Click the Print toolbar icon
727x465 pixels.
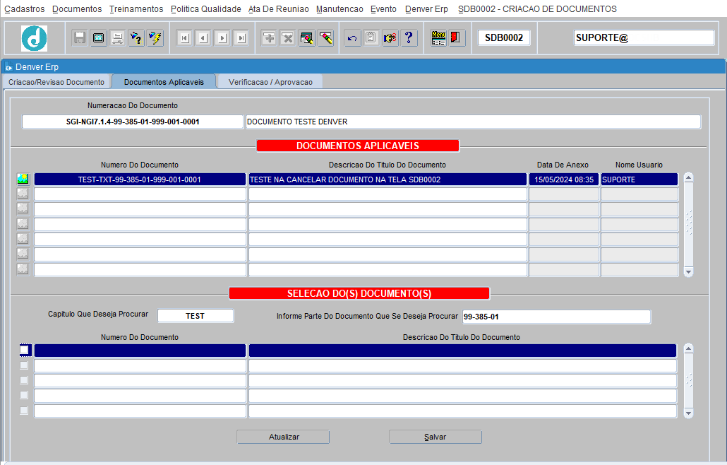pos(117,37)
